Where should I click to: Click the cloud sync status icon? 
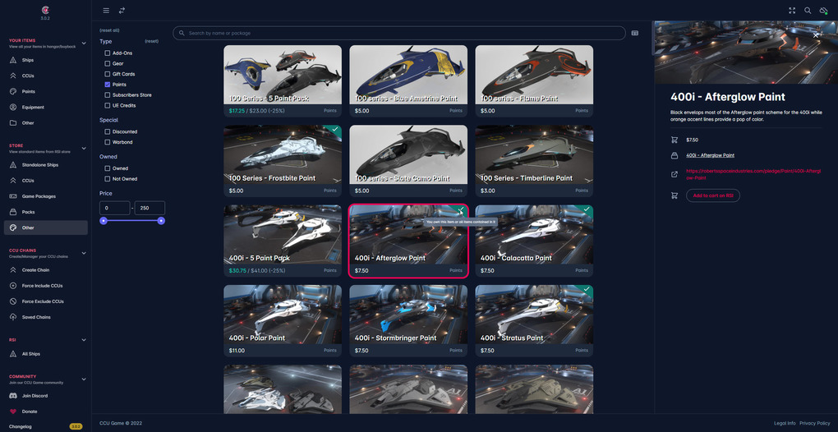point(823,11)
